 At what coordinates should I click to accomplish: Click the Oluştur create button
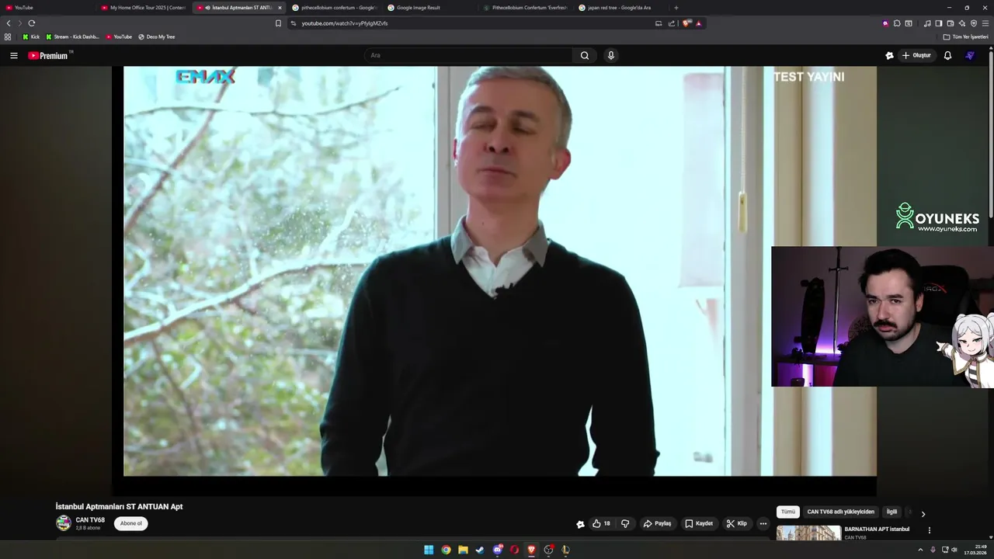(916, 55)
